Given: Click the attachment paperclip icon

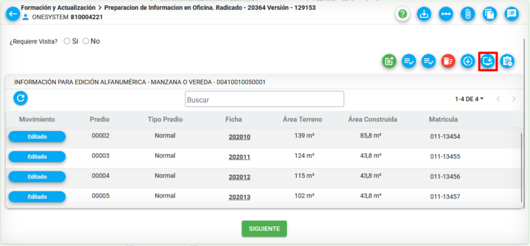Looking at the screenshot, I should pos(468,14).
